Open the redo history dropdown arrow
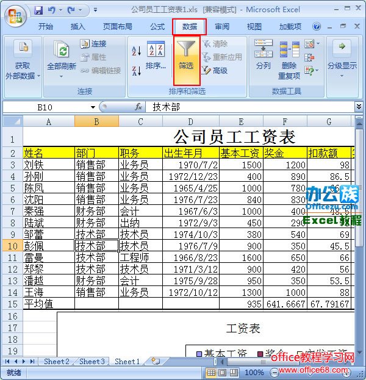The width and height of the screenshot is (366, 380). pos(81,10)
